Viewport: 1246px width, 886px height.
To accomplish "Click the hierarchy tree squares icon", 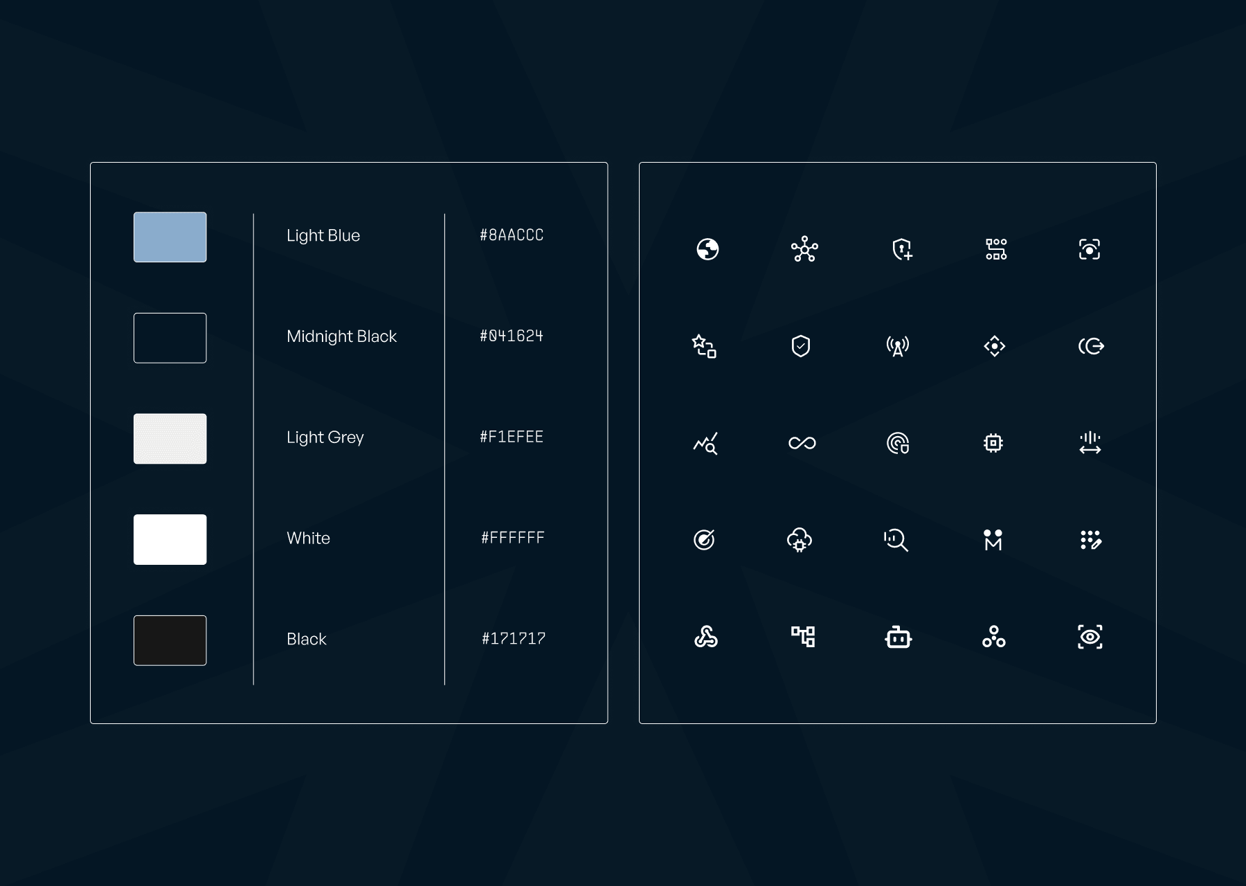I will pos(803,637).
